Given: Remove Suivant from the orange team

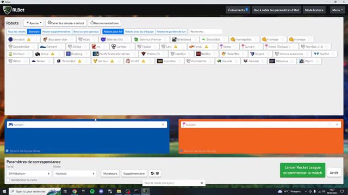Looking at the screenshot, I should pos(337,125).
